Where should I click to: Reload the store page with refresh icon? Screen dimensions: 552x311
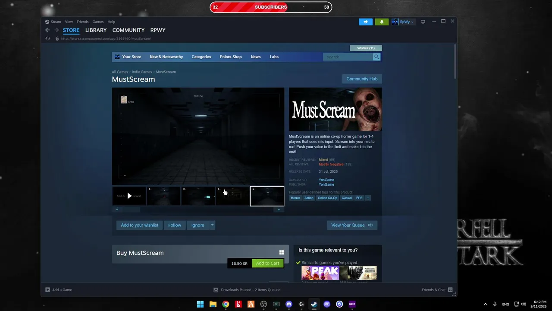(48, 38)
